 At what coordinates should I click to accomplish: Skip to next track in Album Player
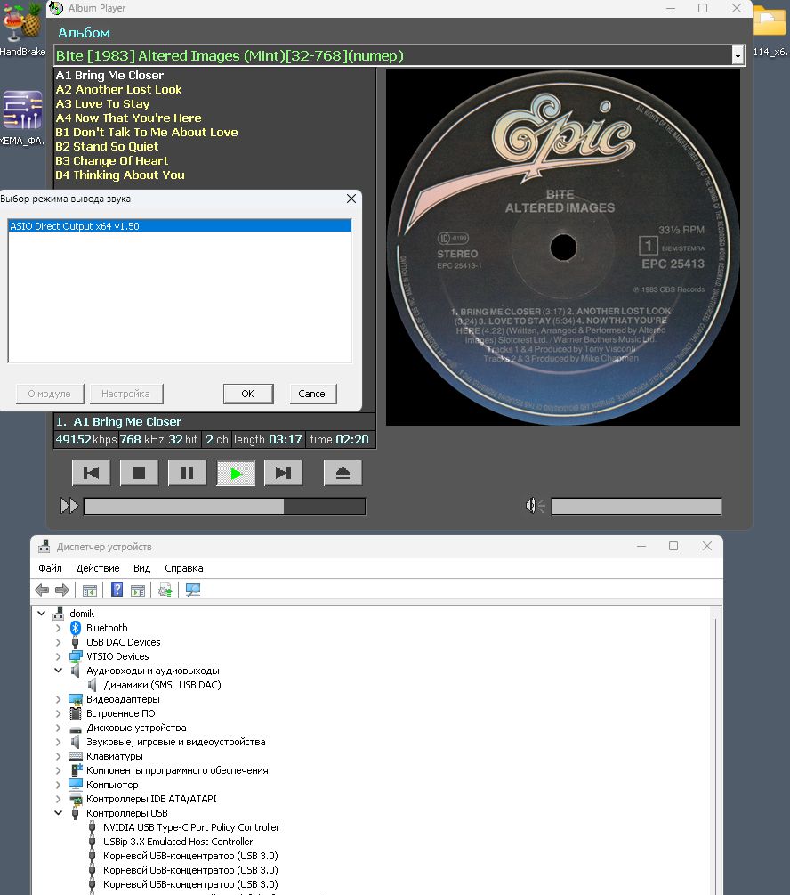pyautogui.click(x=284, y=473)
